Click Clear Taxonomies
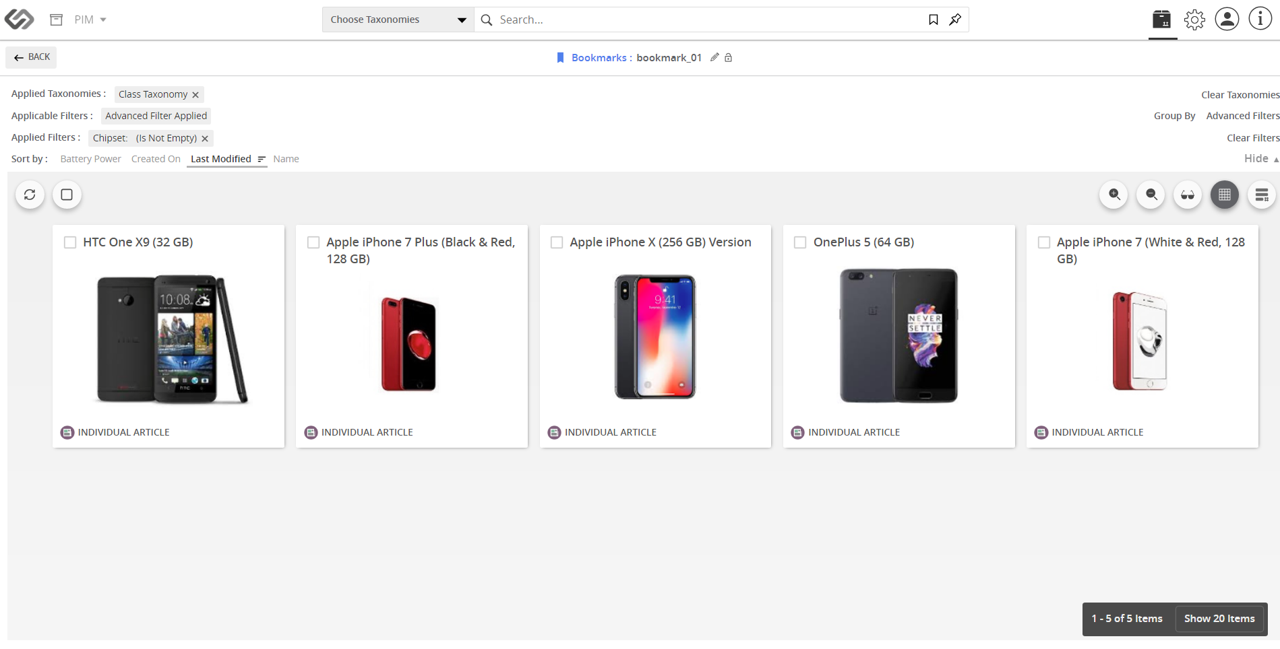The width and height of the screenshot is (1280, 649). point(1240,95)
